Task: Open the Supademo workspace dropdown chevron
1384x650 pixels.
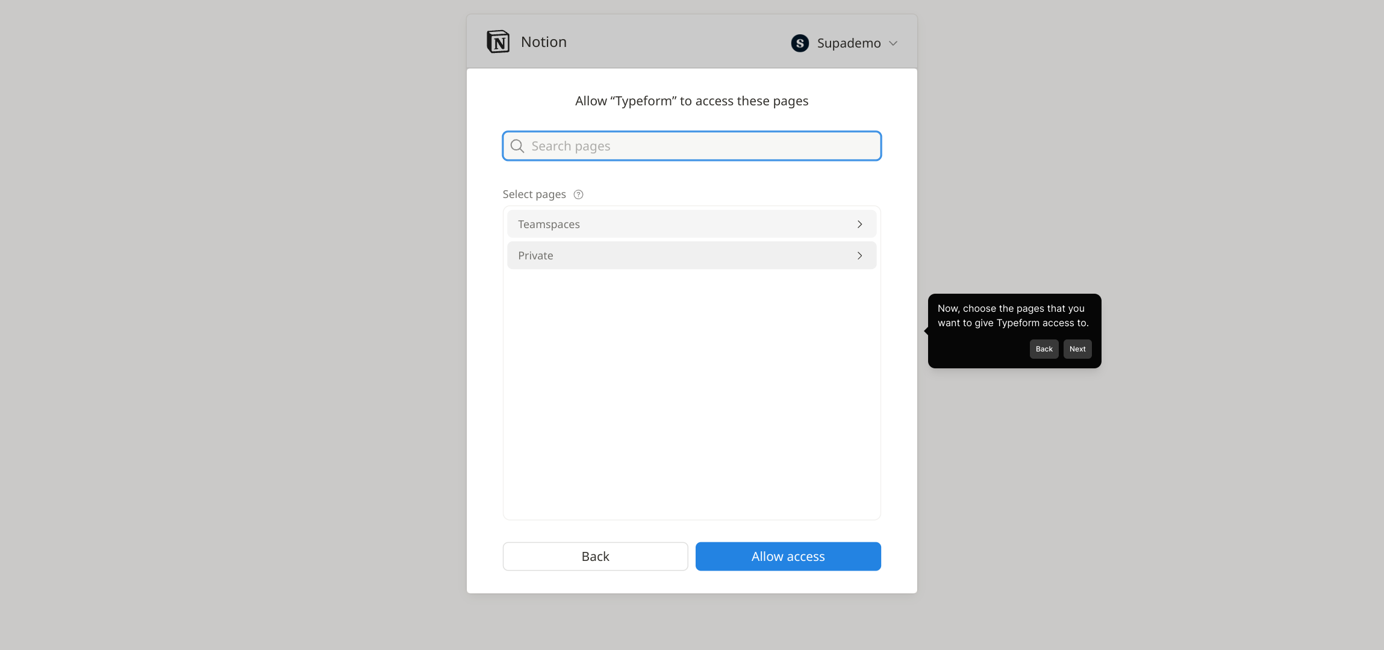Action: click(893, 43)
